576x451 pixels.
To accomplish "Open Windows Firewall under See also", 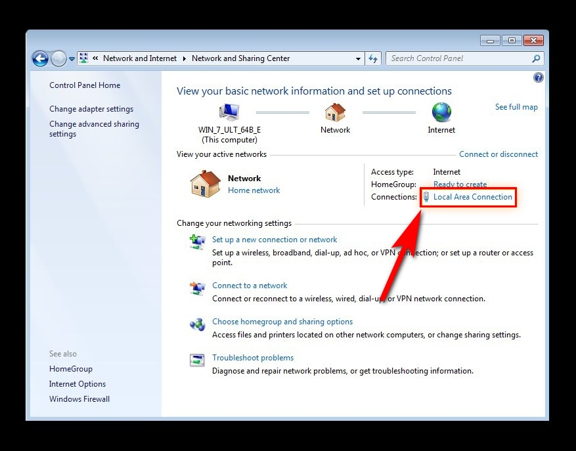I will point(79,399).
